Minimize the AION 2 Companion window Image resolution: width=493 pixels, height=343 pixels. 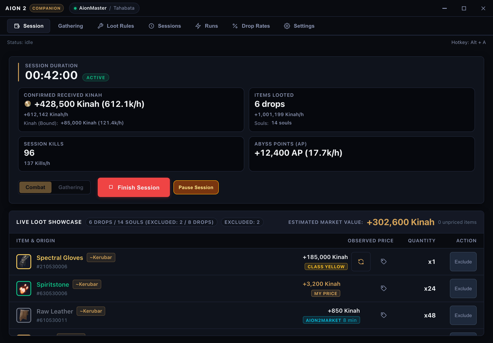[x=445, y=8]
